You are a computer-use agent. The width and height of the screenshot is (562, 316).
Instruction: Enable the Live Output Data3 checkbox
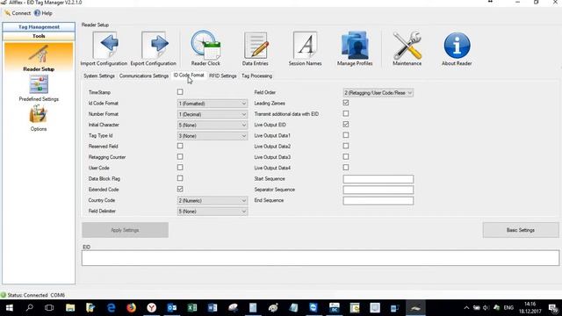click(x=345, y=156)
